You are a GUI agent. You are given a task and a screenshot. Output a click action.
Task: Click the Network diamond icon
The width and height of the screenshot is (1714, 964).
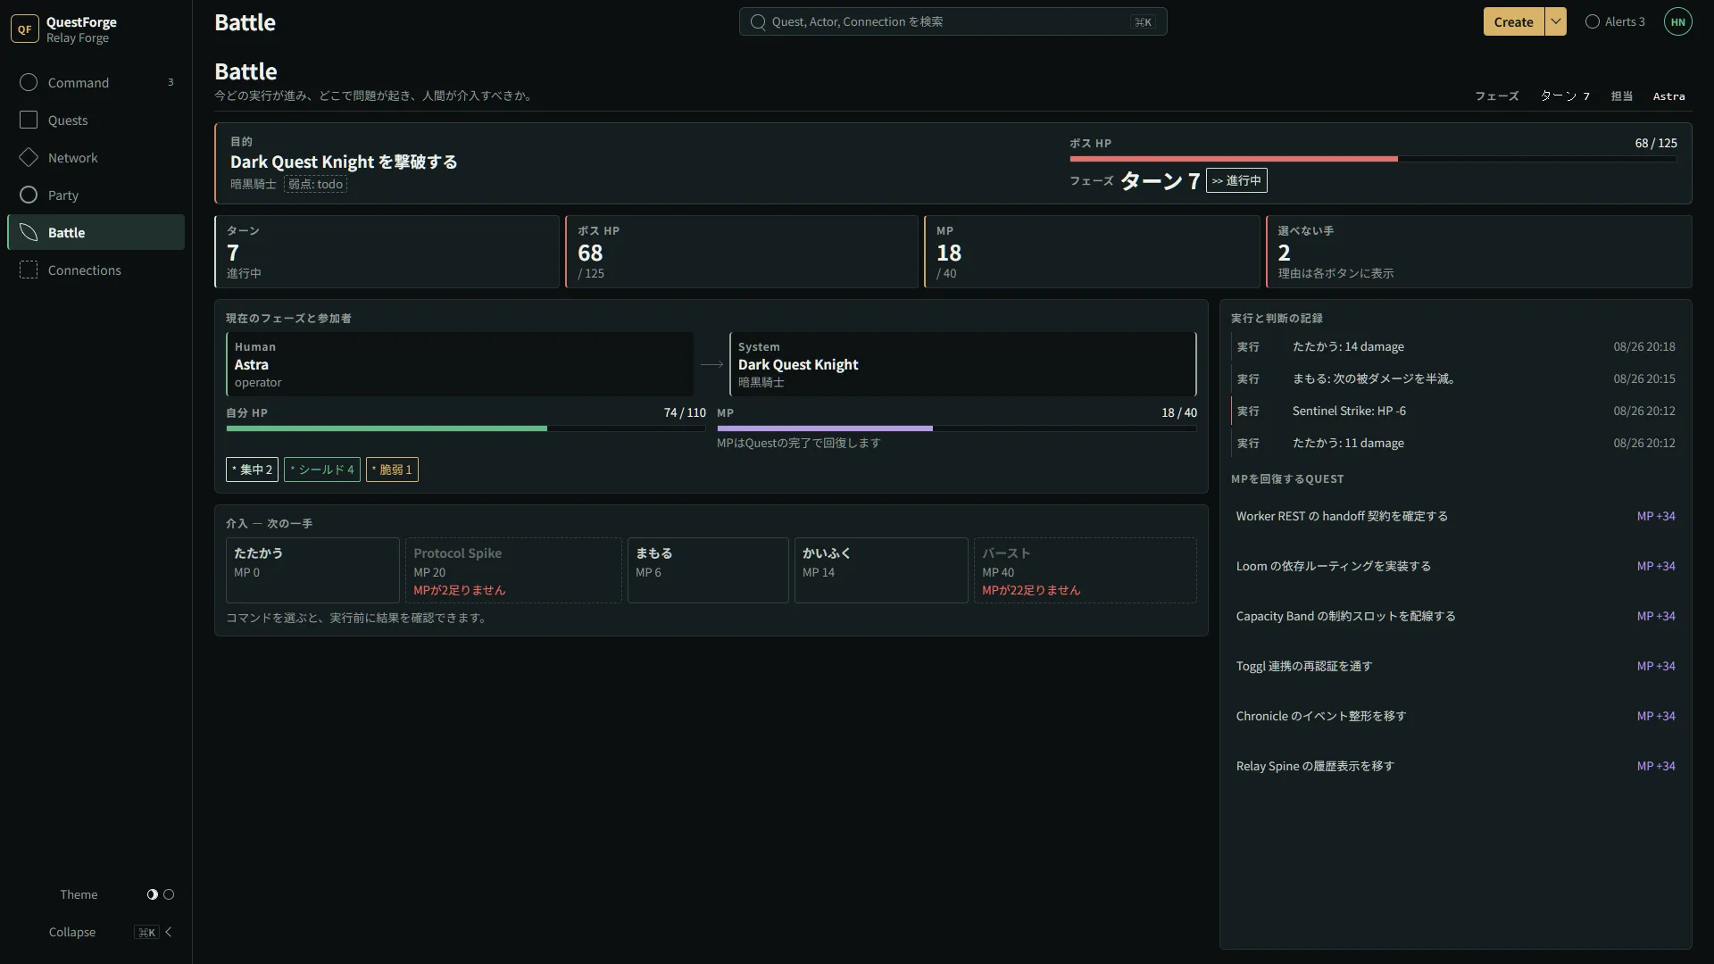click(x=29, y=157)
